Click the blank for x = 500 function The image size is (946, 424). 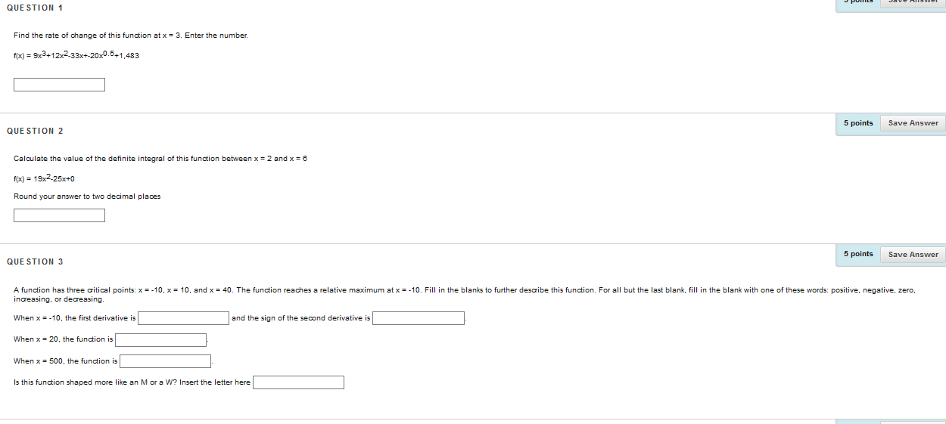tap(165, 361)
